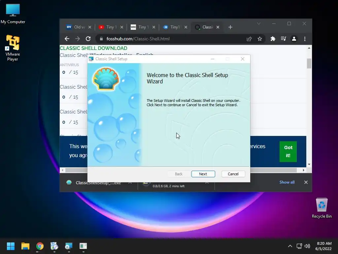338x254 pixels.
Task: Open Google Chrome from taskbar
Action: (40, 246)
